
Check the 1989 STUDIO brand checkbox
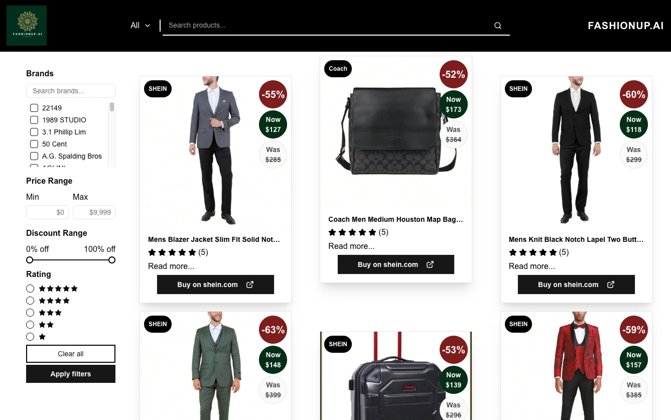pos(34,120)
